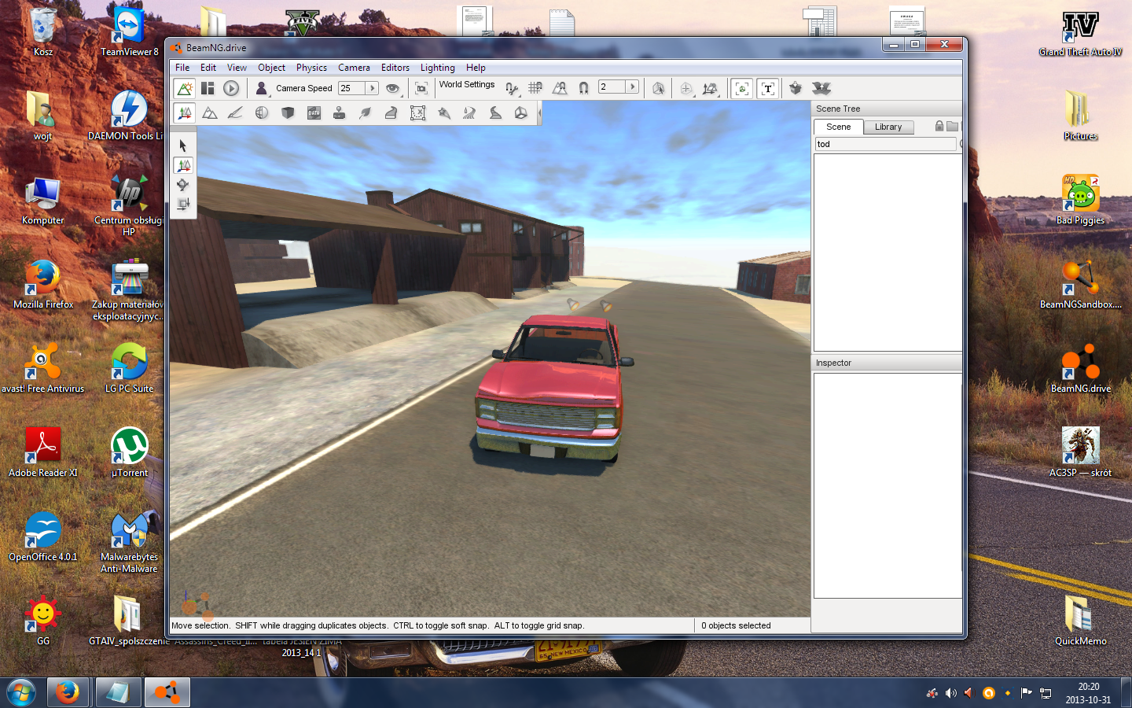Image resolution: width=1132 pixels, height=708 pixels.
Task: Open the View menu
Action: [x=237, y=68]
